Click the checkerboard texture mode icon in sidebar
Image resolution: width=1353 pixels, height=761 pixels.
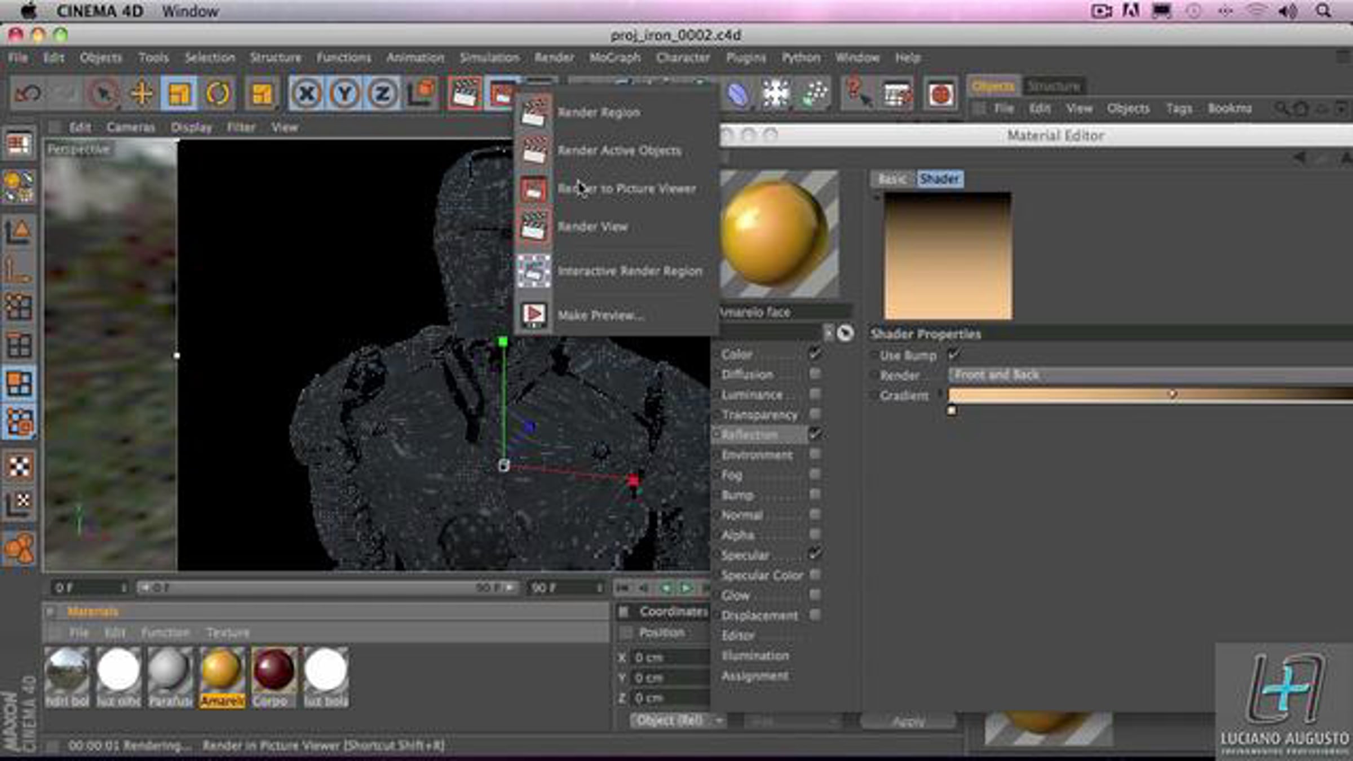[x=19, y=467]
